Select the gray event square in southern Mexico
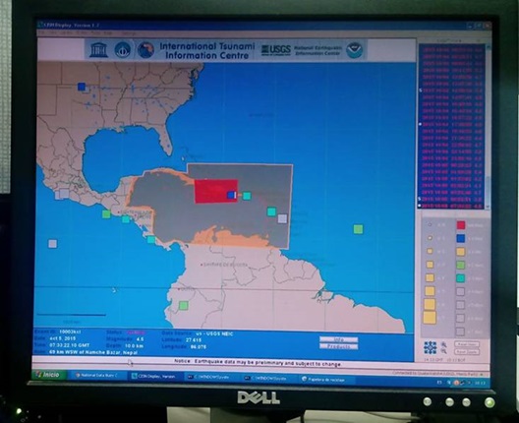The width and height of the screenshot is (519, 423). (x=64, y=193)
